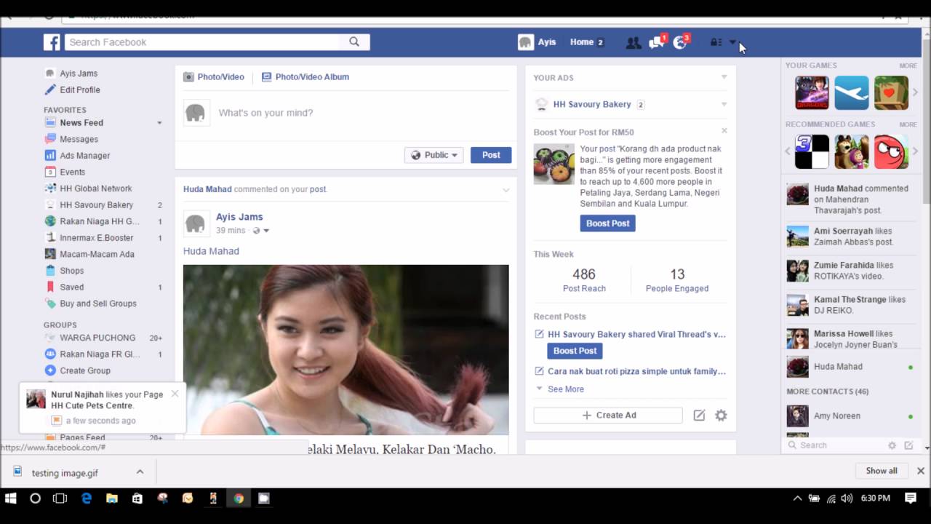The width and height of the screenshot is (931, 524).
Task: Expand the News Feed options arrow
Action: pyautogui.click(x=159, y=123)
